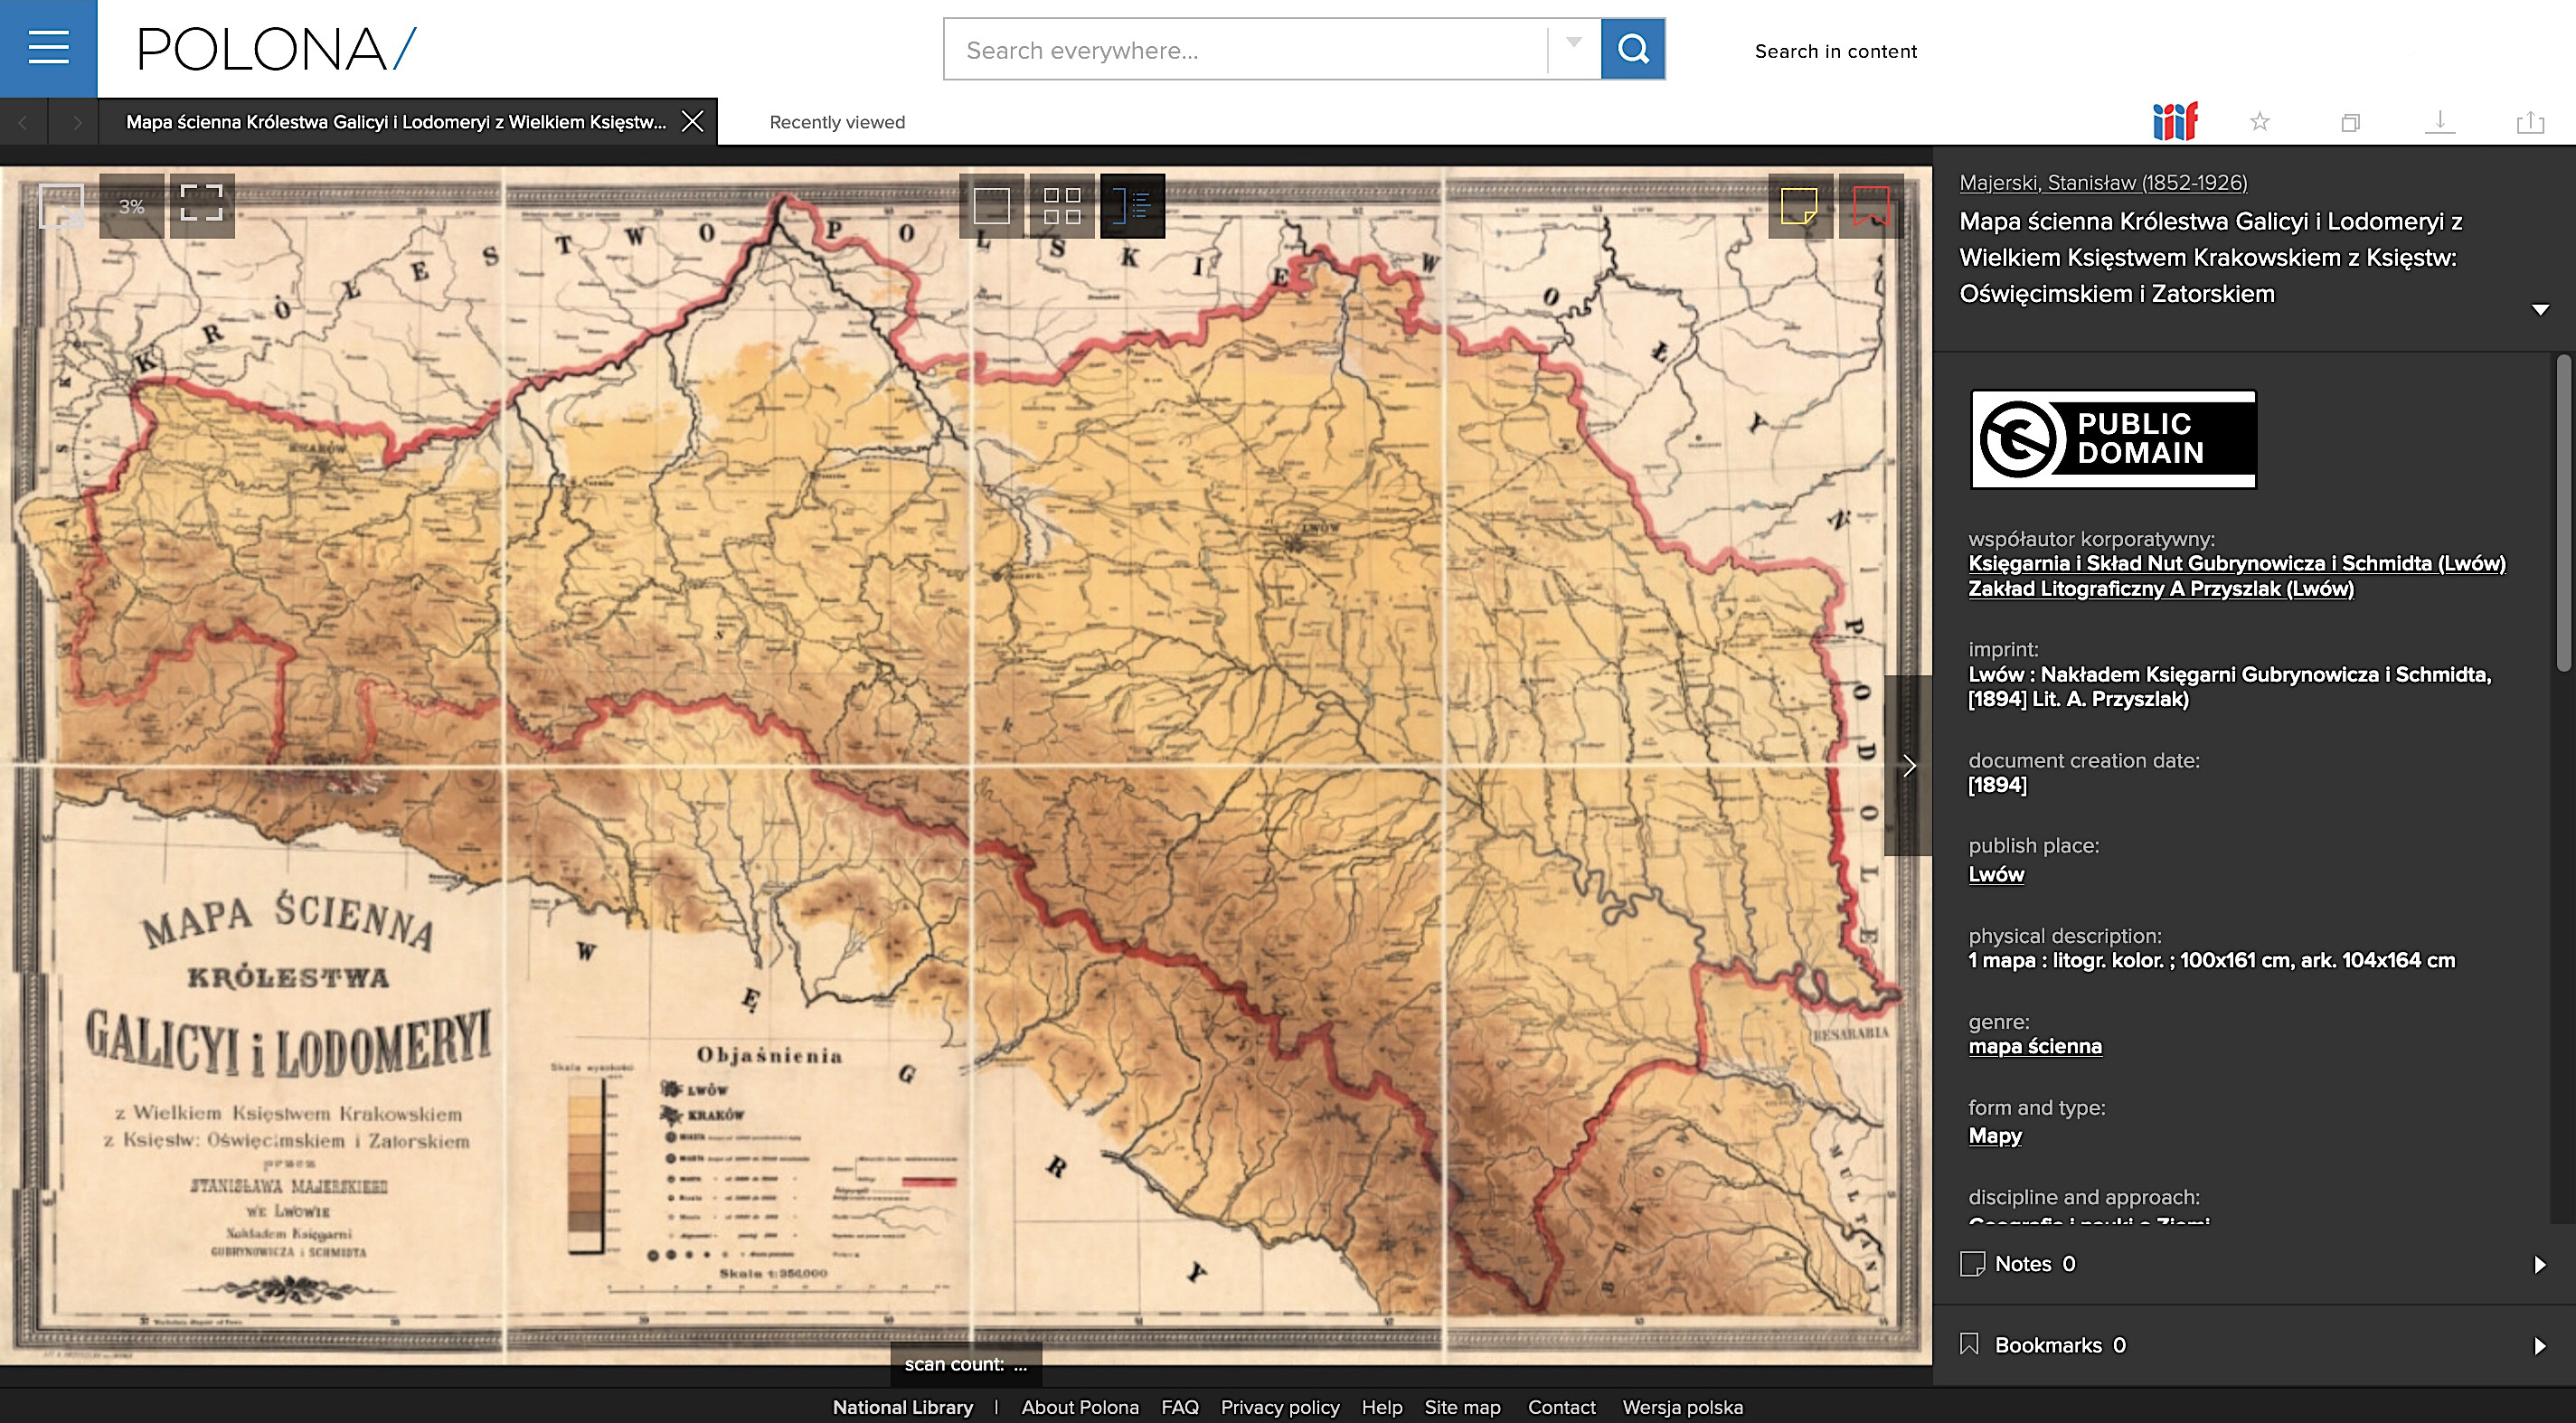Toggle the navigator minimap icon

[61, 206]
